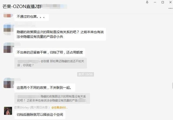Click the 昨天 19:56 timestamp label
173x120 pixels.
point(85,74)
